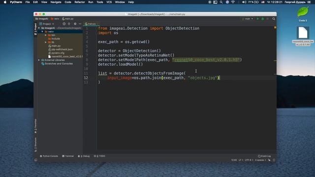Toggle tool window bars at the bottom-left corner
The height and width of the screenshot is (177, 315).
(x=36, y=160)
